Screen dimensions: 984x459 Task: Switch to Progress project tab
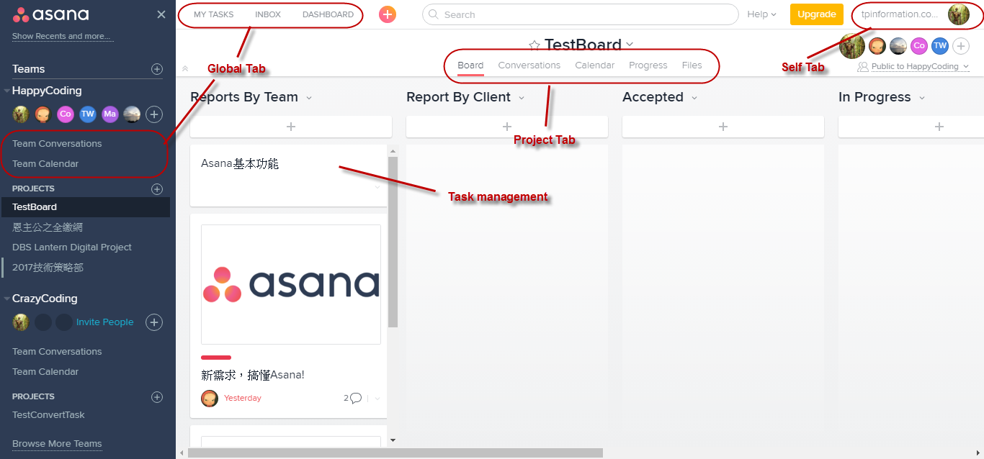648,65
